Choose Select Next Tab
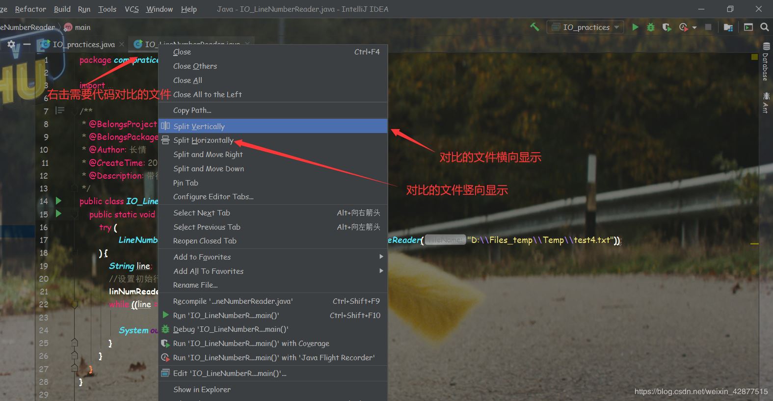Image resolution: width=773 pixels, height=401 pixels. click(x=273, y=213)
